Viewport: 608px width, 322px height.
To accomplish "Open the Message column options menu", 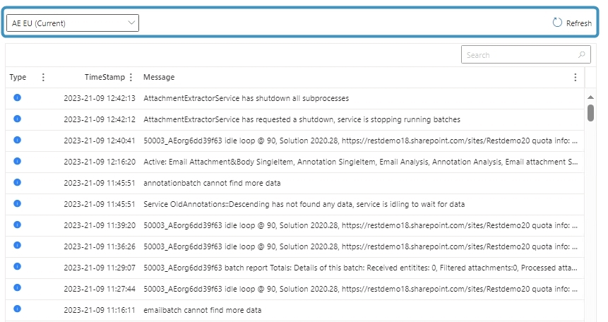I will click(575, 77).
